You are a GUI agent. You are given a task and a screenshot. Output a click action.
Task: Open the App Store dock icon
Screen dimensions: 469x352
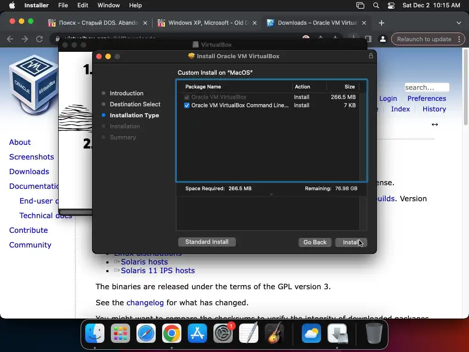197,333
